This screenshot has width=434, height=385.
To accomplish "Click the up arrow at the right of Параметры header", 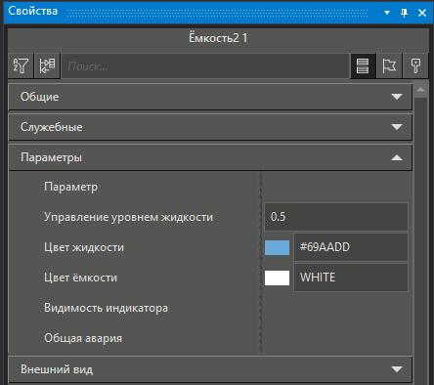I will [397, 157].
